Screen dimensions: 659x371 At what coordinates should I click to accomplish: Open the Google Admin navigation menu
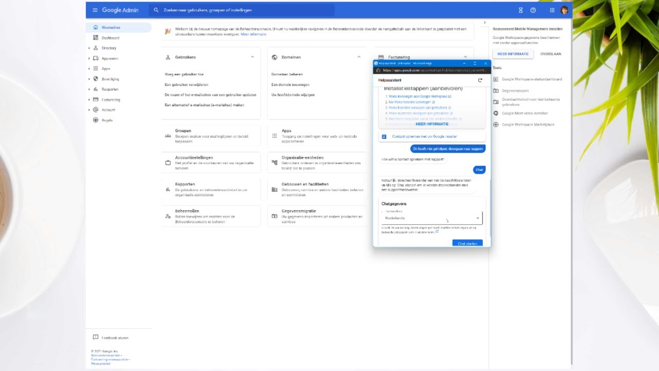[x=95, y=9]
